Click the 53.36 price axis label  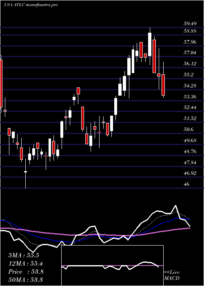(190, 96)
